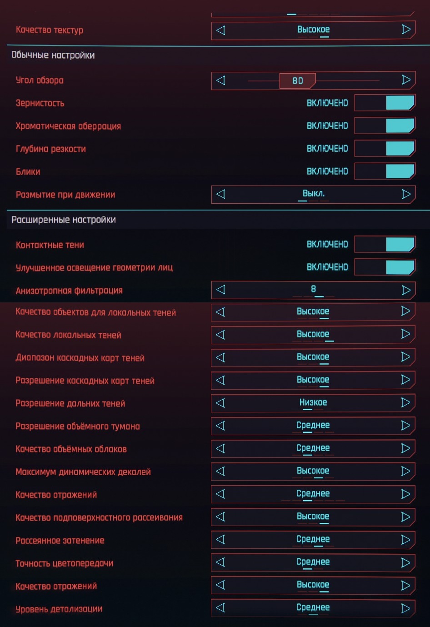Click left arrow for Размытие при движении
430x627 pixels.
point(221,194)
